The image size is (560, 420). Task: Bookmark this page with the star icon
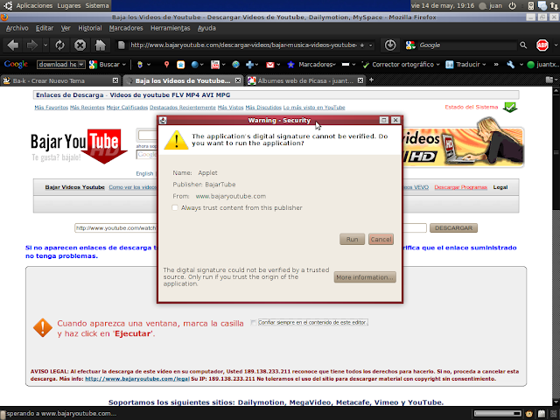coord(362,45)
